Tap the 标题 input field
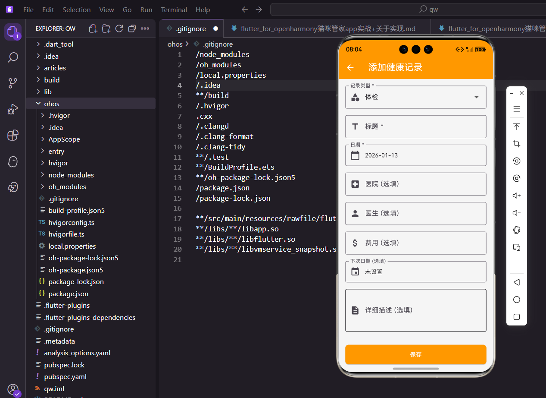The width and height of the screenshot is (546, 398). point(416,126)
